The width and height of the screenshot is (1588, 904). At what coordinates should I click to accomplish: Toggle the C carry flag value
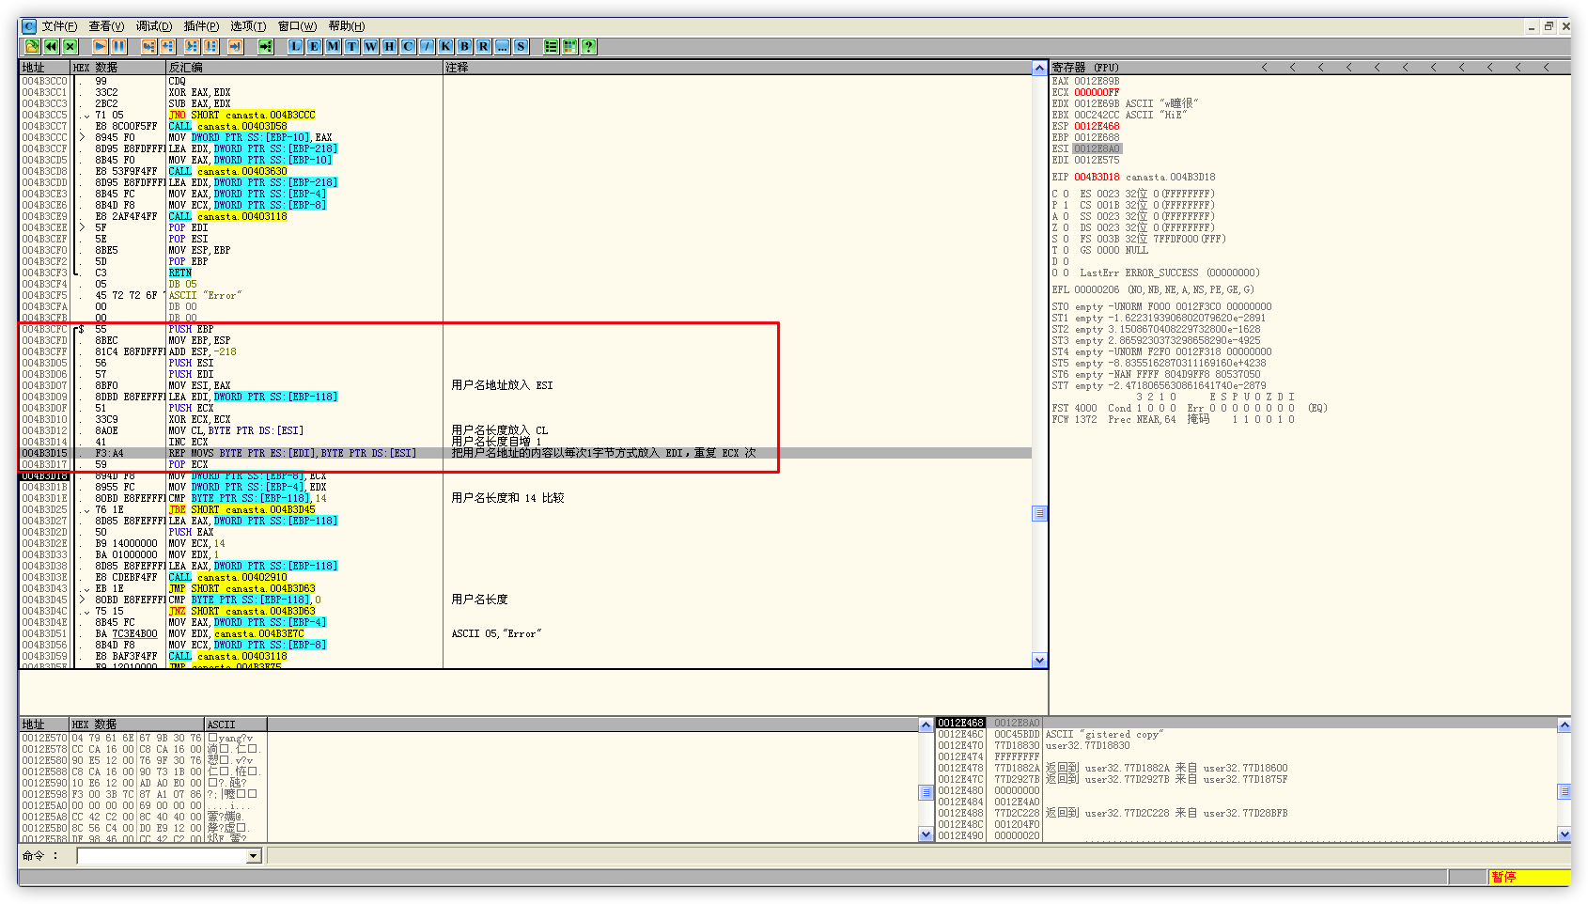[x=1066, y=194]
